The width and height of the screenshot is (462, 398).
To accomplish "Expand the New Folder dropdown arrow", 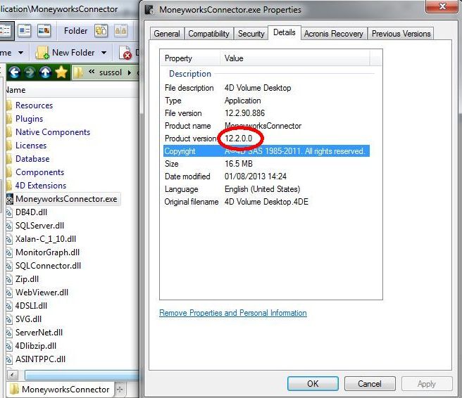I will [104, 53].
